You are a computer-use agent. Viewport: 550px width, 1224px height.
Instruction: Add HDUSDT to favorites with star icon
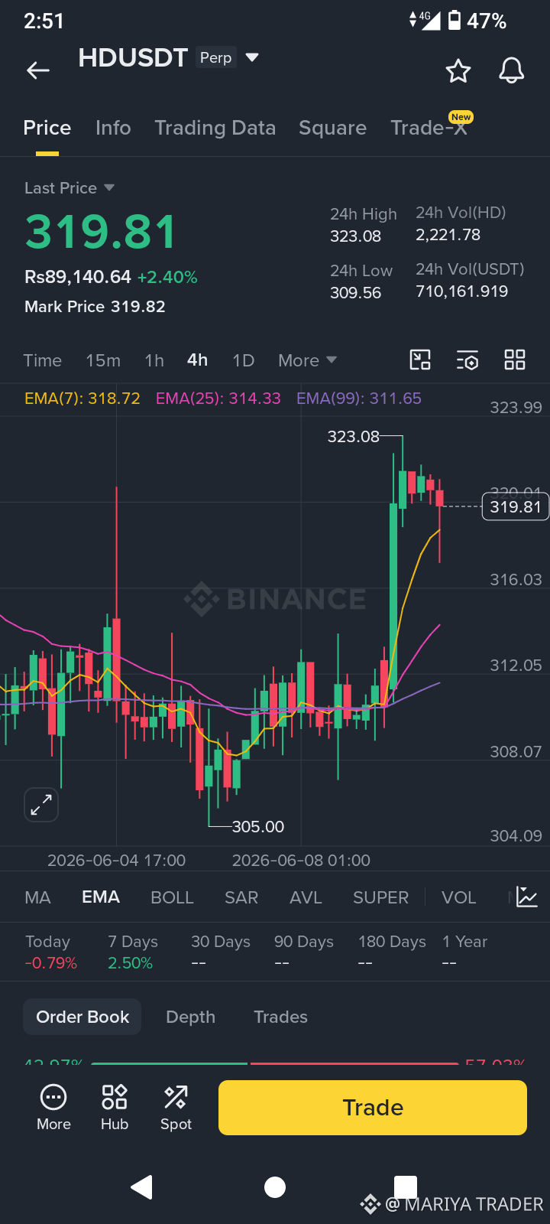click(x=458, y=71)
